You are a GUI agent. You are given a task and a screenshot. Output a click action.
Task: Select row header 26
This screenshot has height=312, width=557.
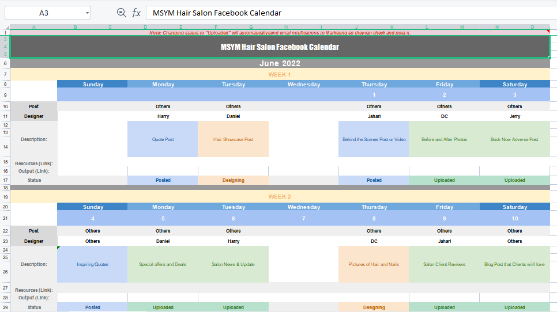pyautogui.click(x=5, y=272)
